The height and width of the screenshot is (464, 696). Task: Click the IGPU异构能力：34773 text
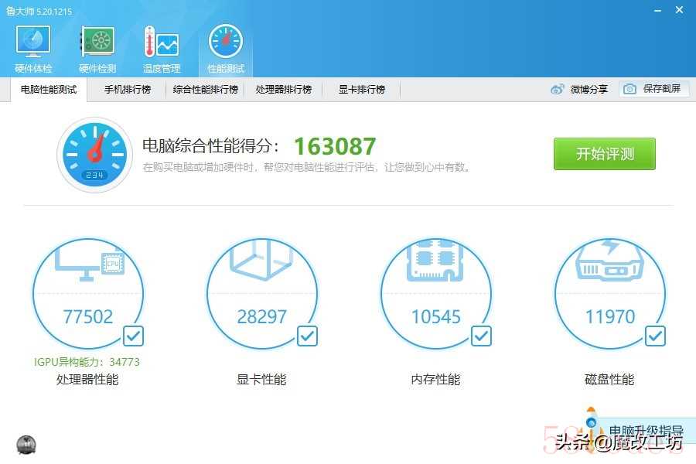pos(87,362)
